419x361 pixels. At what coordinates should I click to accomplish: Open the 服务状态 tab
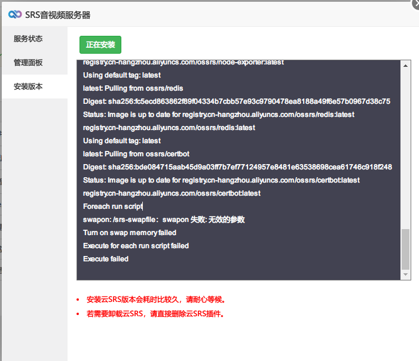click(35, 39)
